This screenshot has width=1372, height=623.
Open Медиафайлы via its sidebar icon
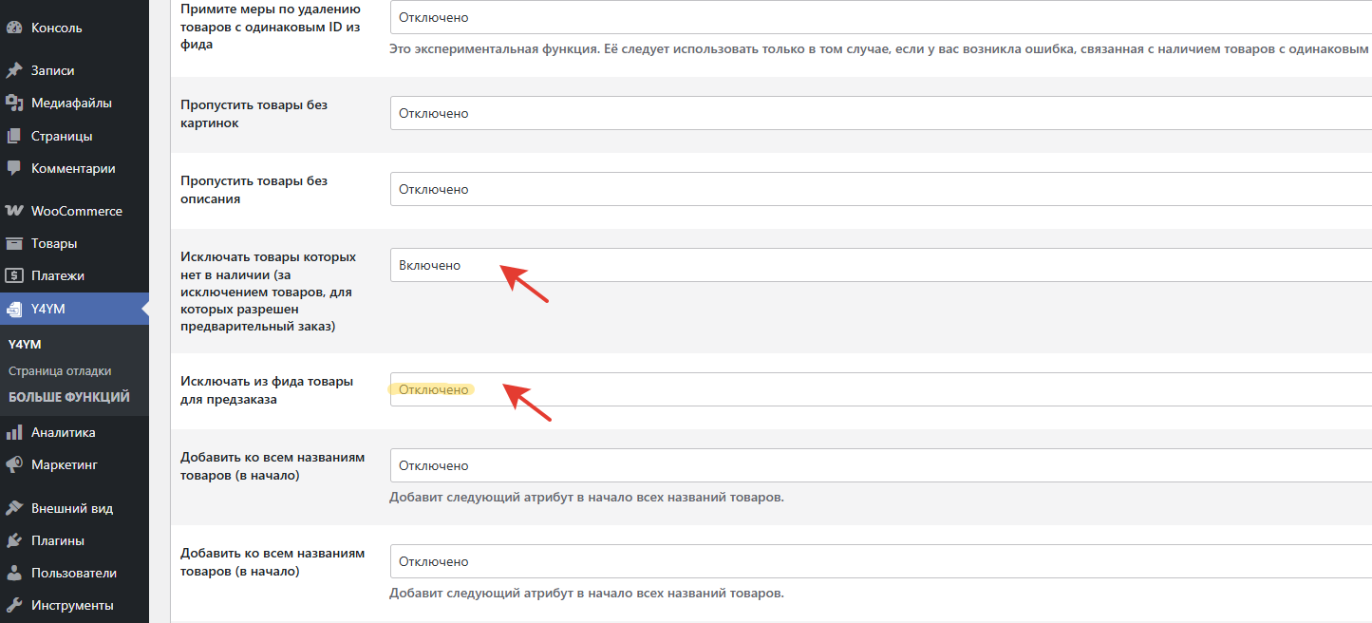click(14, 103)
